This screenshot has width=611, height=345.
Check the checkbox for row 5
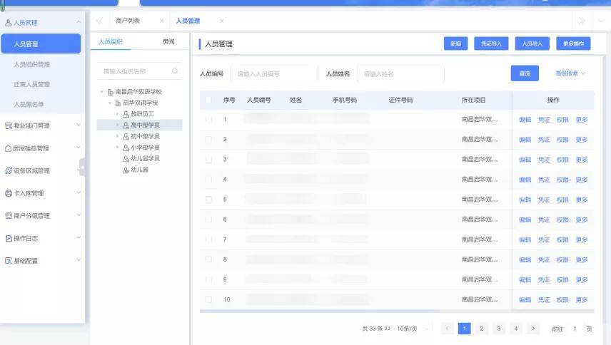209,199
